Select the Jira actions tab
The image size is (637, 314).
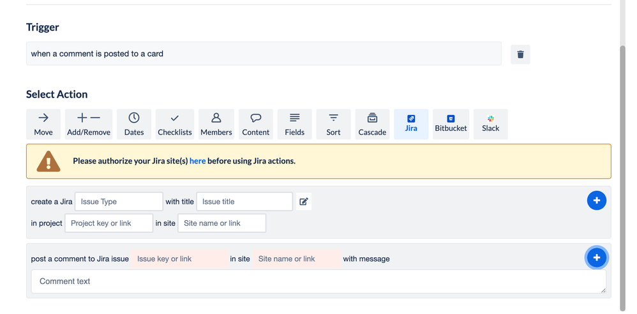point(411,124)
